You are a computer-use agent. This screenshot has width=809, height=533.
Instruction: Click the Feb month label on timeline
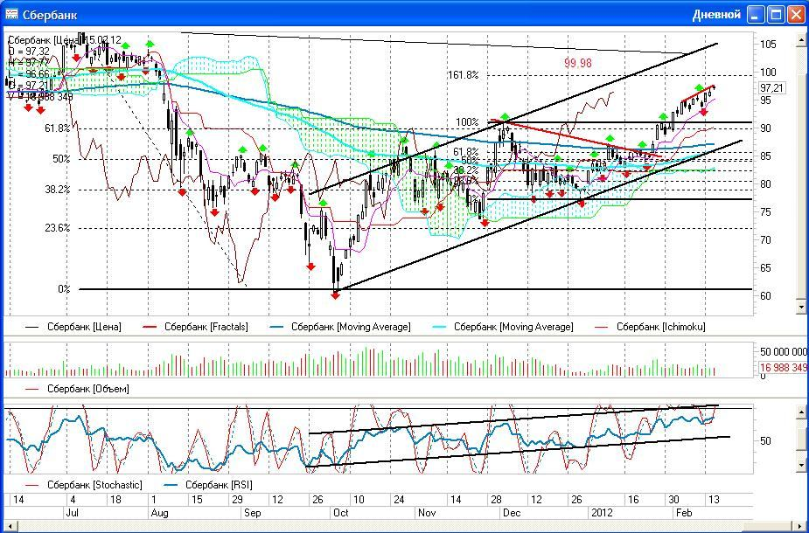click(684, 514)
